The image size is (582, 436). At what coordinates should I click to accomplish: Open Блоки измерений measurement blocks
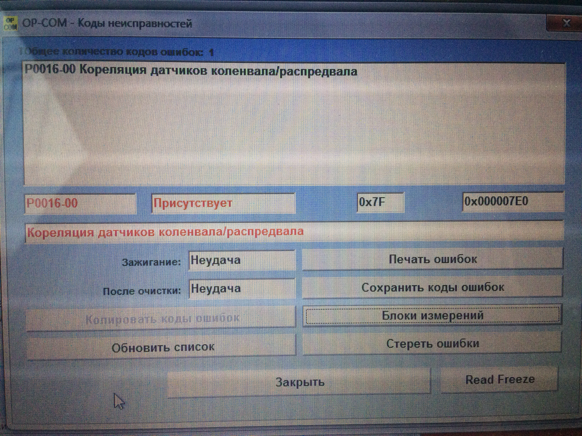pos(432,315)
